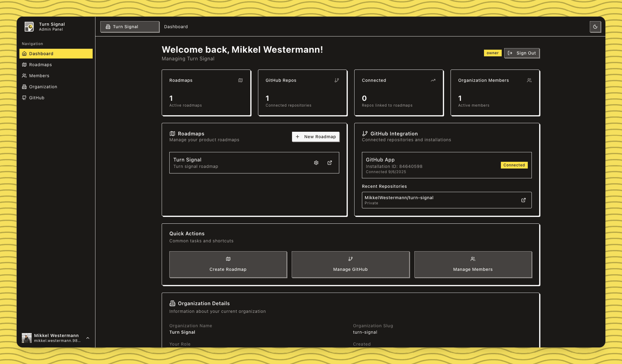Open MikkelWestermann/turn-signal repository external link
This screenshot has height=364, width=622.
[x=523, y=200]
